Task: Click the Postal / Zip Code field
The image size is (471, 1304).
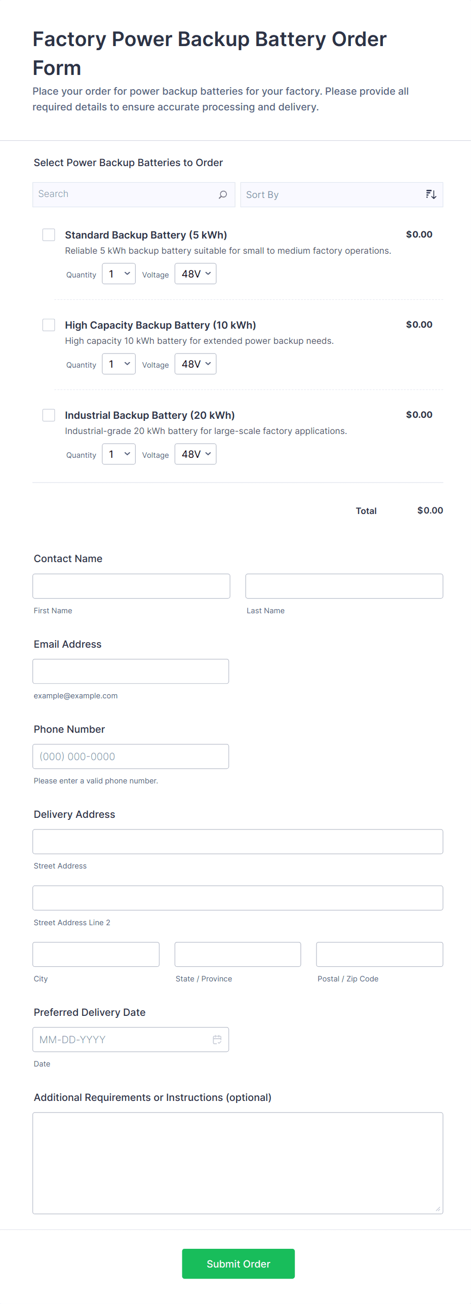Action: point(380,955)
